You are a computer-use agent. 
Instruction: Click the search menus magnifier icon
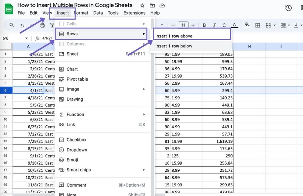point(12,25)
